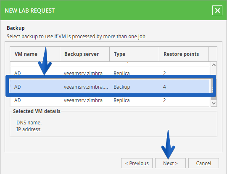
Task: Close the New Lab Request dialog
Action: click(217, 11)
